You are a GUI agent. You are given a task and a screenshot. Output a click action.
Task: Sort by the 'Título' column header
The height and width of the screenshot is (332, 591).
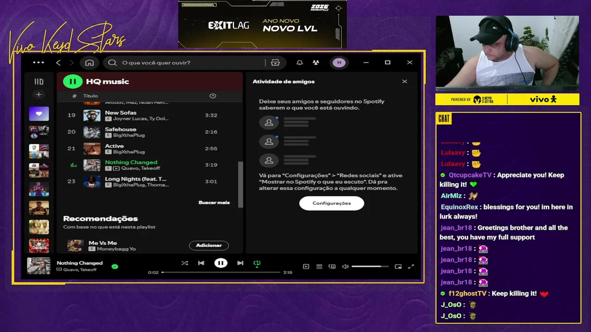pos(90,96)
